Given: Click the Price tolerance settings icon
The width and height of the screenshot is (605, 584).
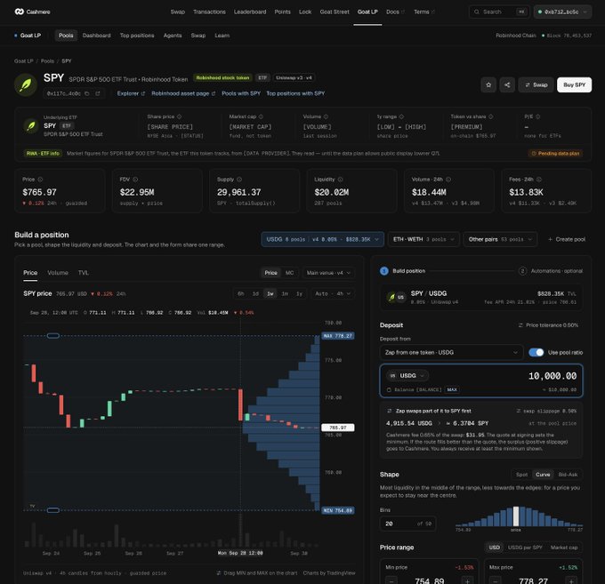Looking at the screenshot, I should click(x=520, y=325).
